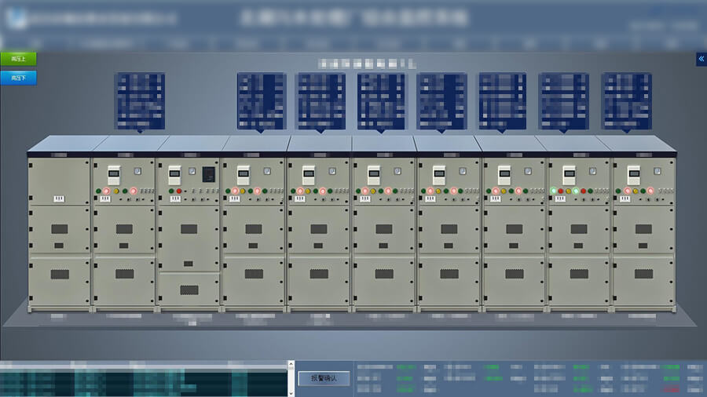The width and height of the screenshot is (707, 397).
Task: Click the round analog meter on second cabinet
Action: point(137,170)
